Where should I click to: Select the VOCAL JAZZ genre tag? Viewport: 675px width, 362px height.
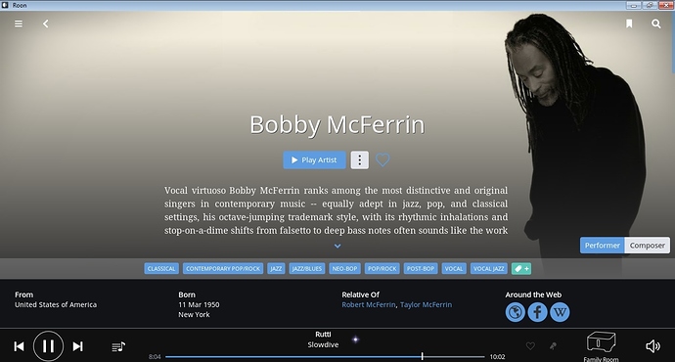pos(489,269)
